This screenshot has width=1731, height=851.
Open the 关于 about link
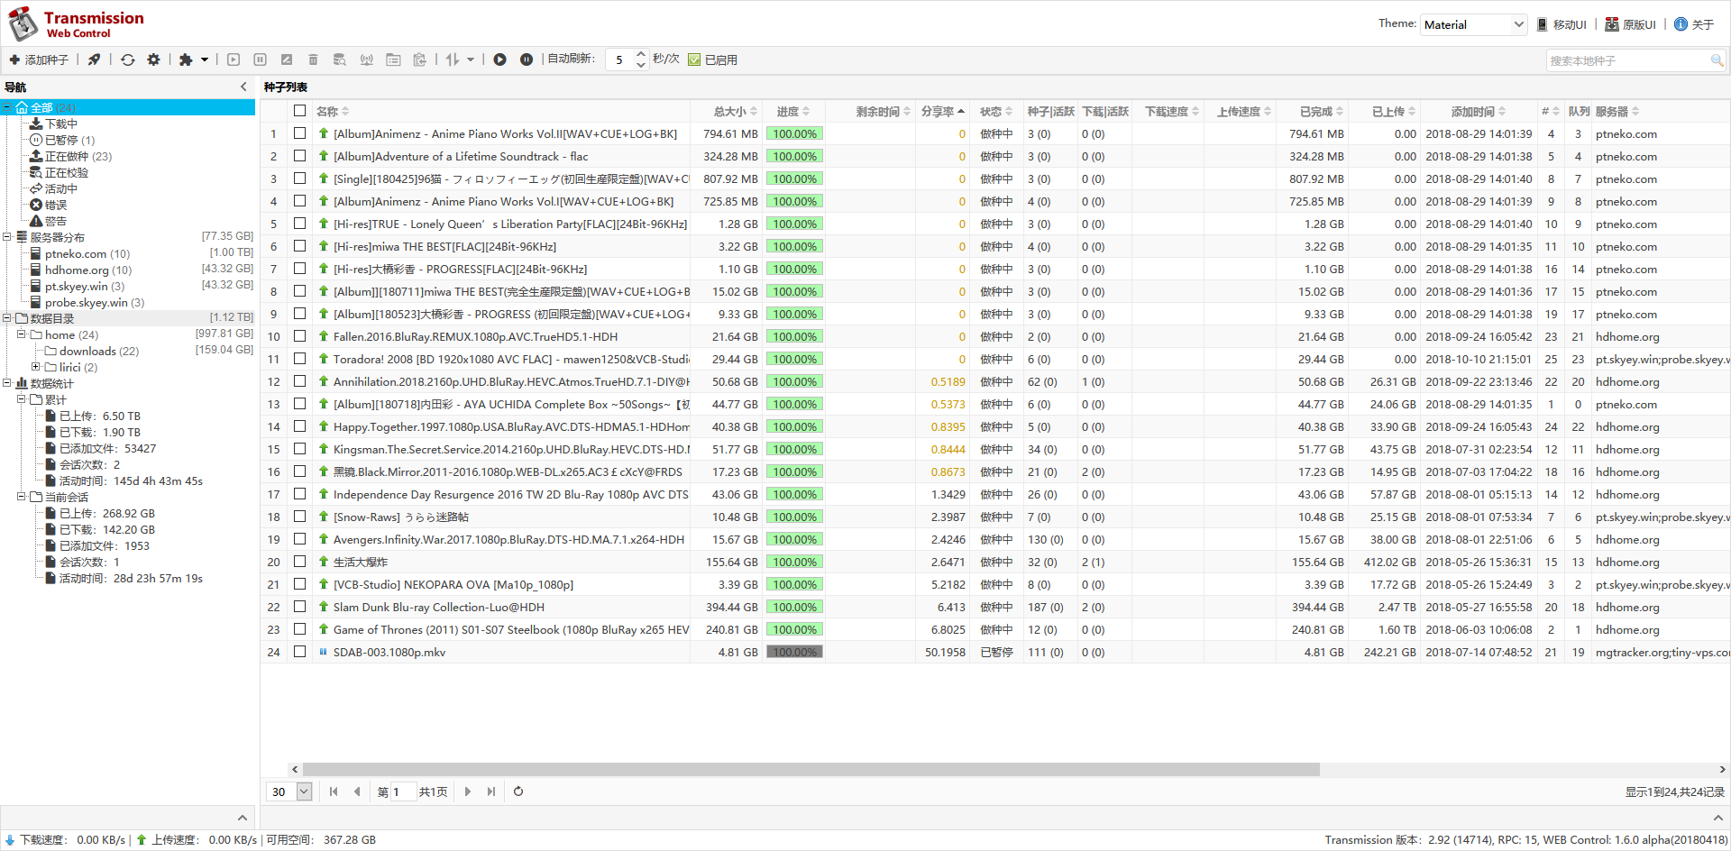point(1694,24)
